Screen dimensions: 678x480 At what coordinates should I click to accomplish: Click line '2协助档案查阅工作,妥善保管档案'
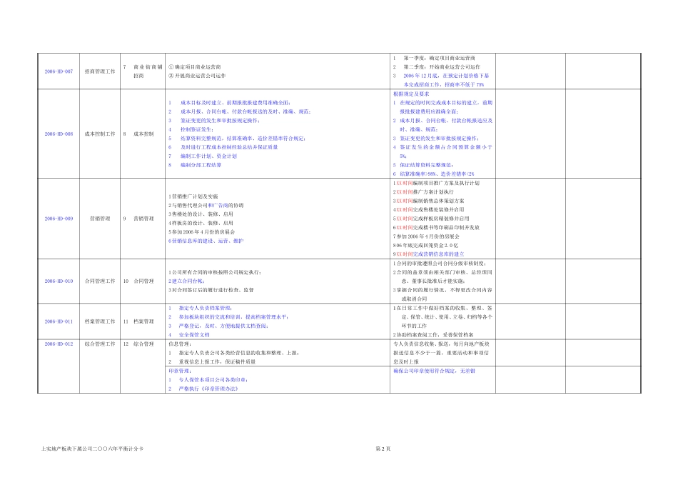tap(433, 335)
